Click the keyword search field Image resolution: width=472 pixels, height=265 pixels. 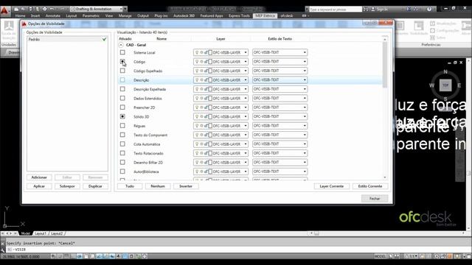tap(336, 10)
